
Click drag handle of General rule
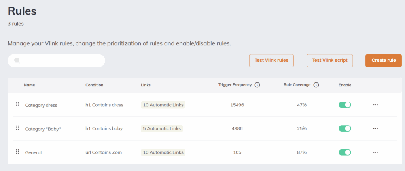(x=17, y=152)
